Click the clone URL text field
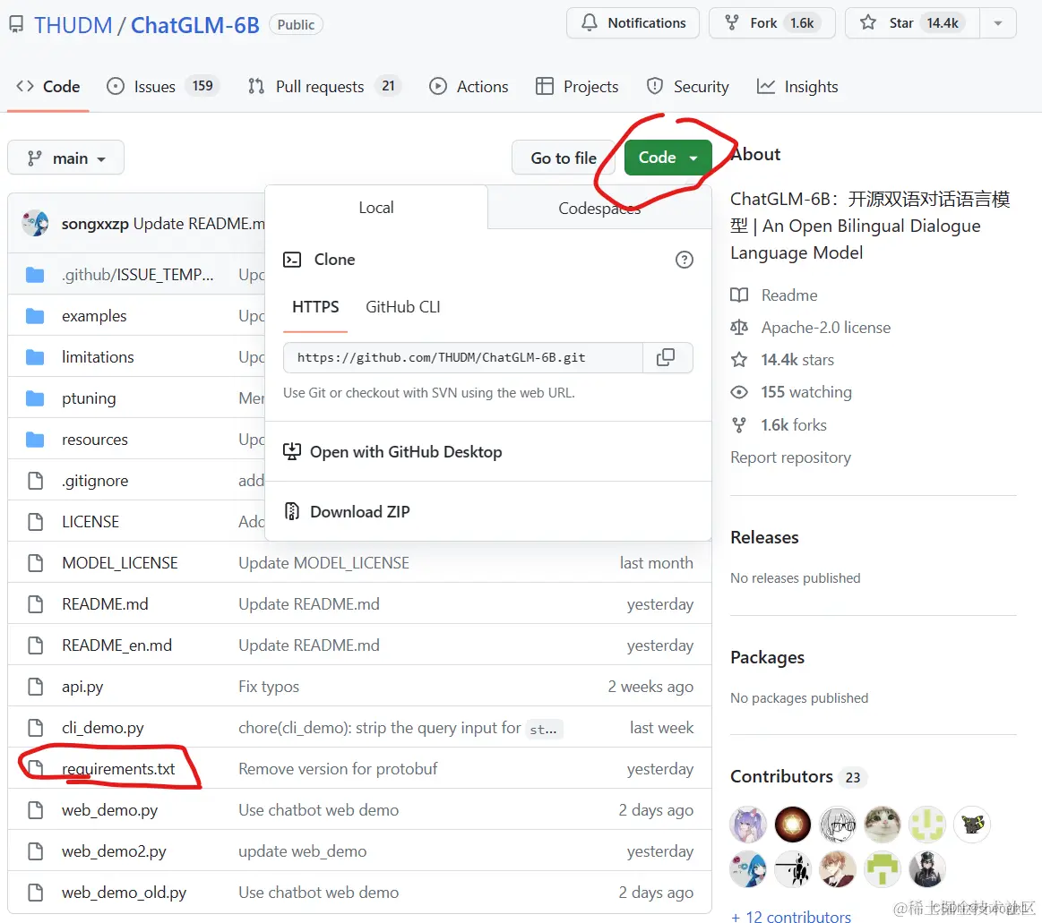 pos(463,357)
